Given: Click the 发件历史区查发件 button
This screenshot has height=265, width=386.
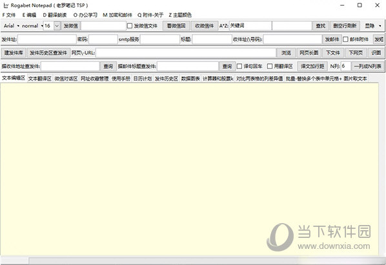Looking at the screenshot, I should [x=48, y=53].
